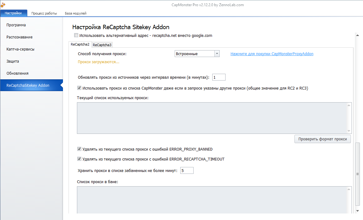
Task: Open the Встроенные proxy method combo box
Action: click(195, 54)
